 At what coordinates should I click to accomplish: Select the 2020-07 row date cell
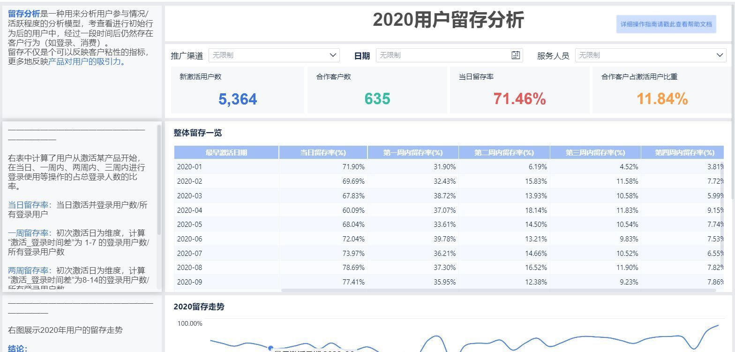click(226, 253)
